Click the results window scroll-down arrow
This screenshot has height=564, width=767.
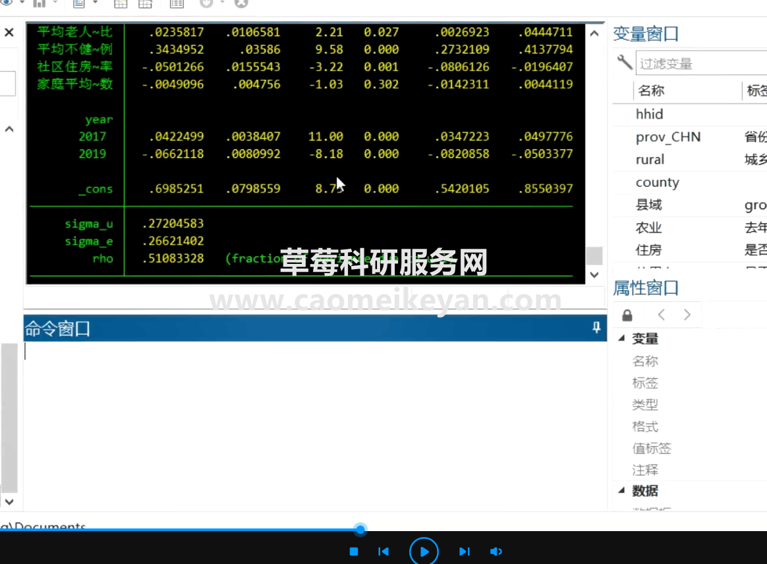[594, 274]
